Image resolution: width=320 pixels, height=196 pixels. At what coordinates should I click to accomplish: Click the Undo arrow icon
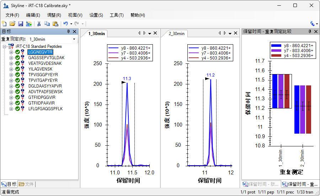65,24
